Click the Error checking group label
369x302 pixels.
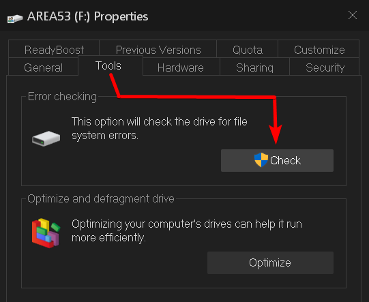click(x=62, y=96)
